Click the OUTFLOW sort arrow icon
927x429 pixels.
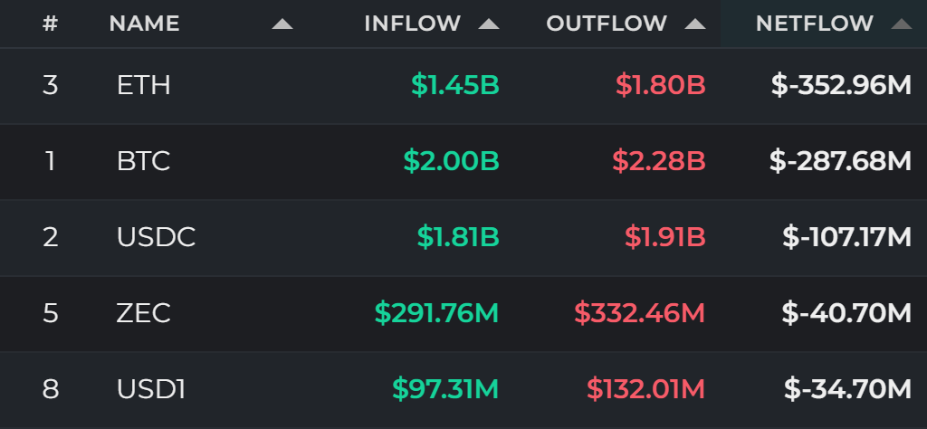(x=695, y=24)
